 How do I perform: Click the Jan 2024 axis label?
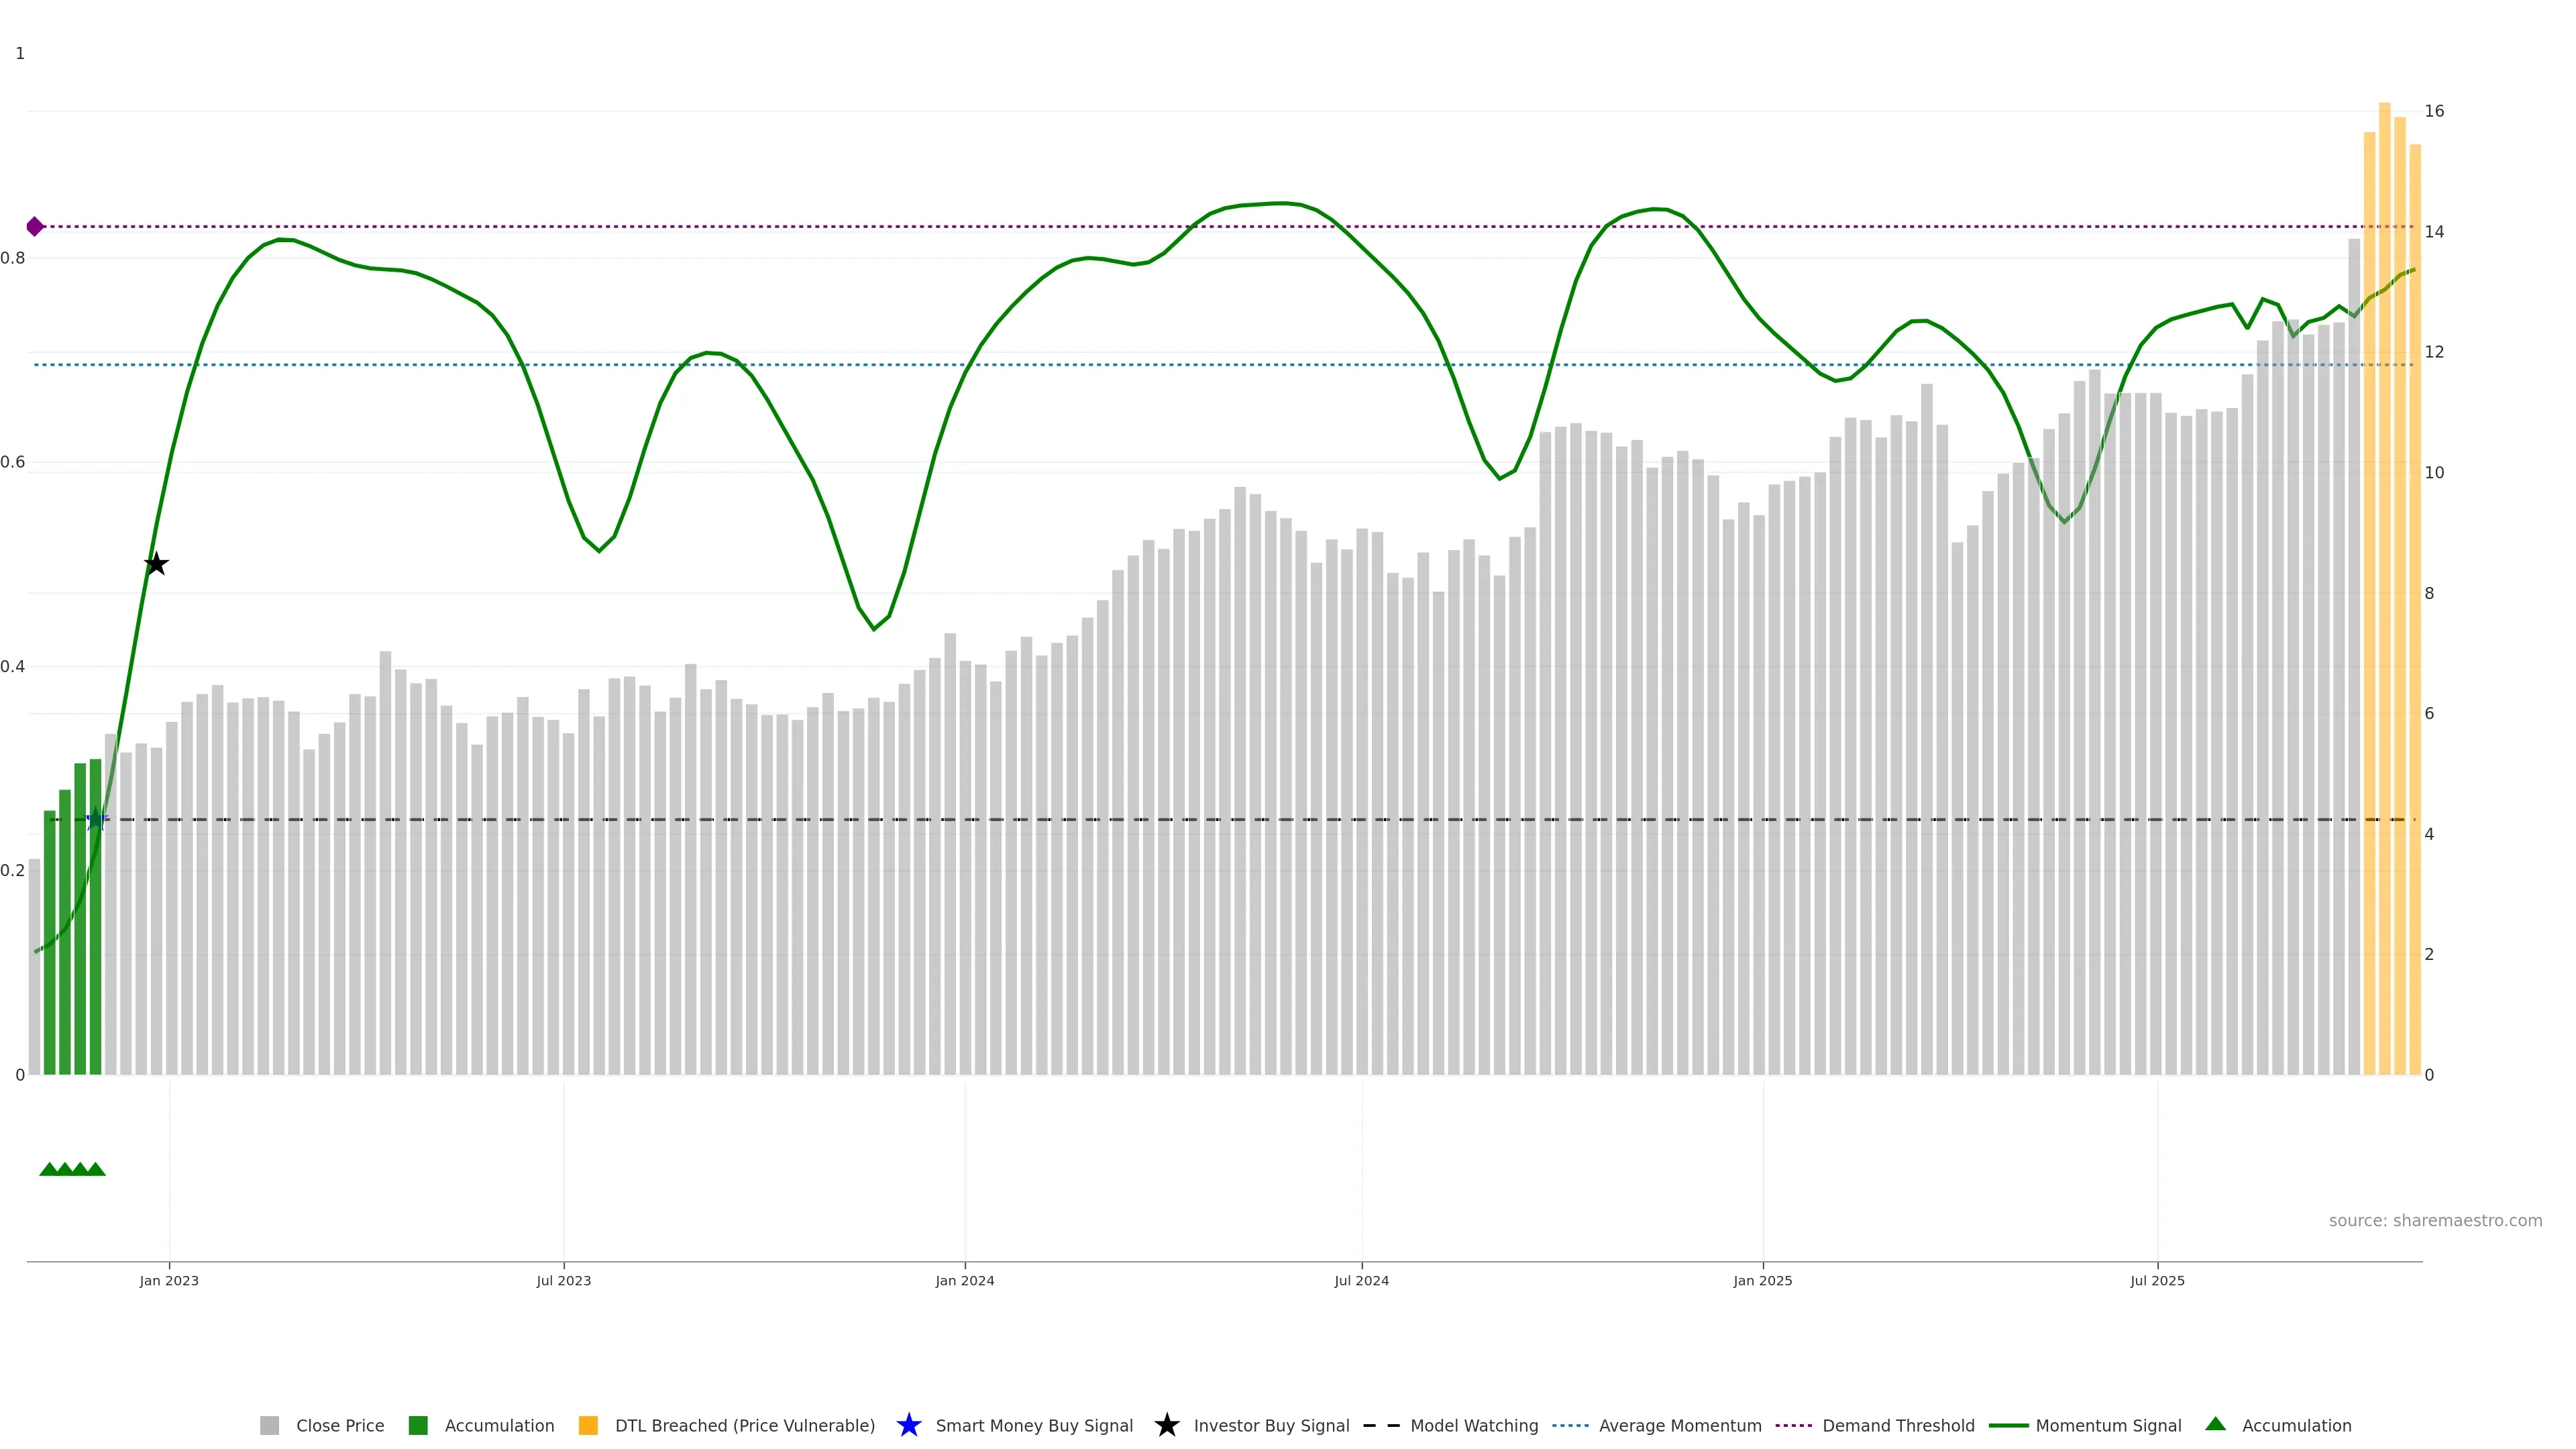[x=964, y=1280]
